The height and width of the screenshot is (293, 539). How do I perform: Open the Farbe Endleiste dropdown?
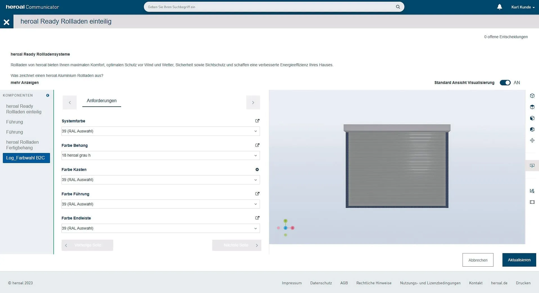tap(160, 228)
